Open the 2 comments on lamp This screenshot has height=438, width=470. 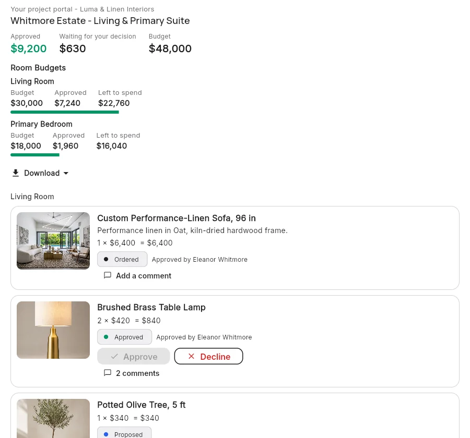point(131,373)
